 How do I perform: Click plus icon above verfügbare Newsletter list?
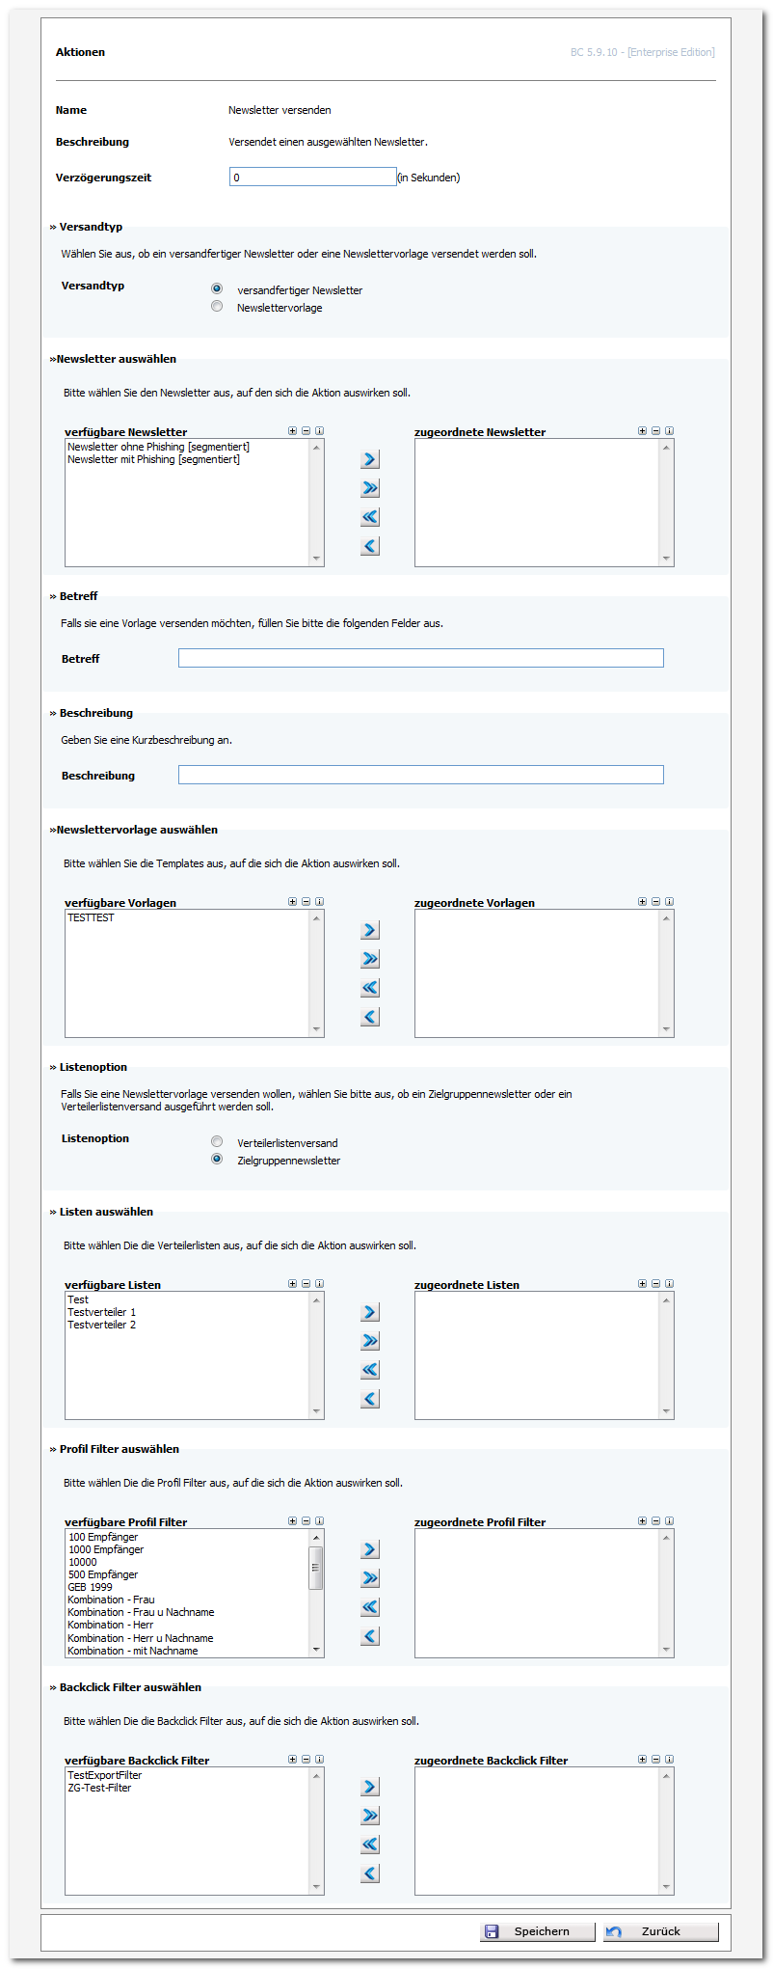[293, 431]
